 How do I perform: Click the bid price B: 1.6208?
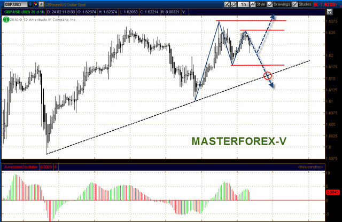325,4
